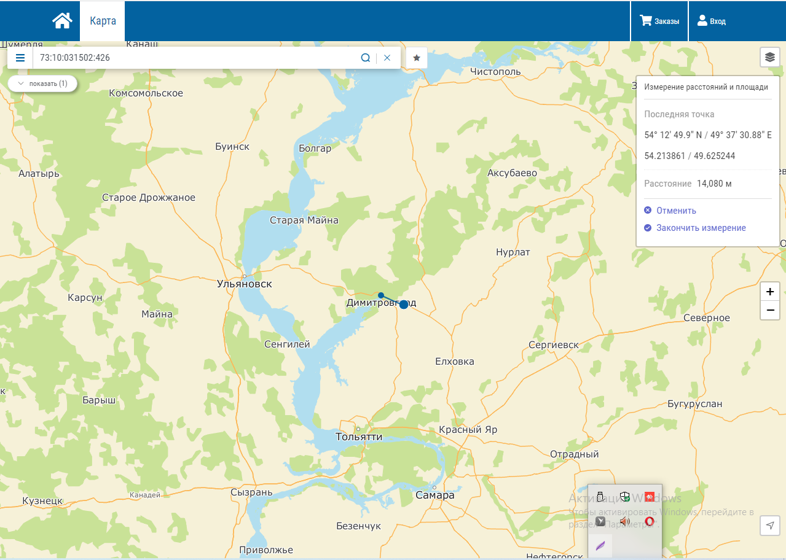Click the large measurement endpoint near Димитровград
This screenshot has width=786, height=560.
pyautogui.click(x=403, y=305)
